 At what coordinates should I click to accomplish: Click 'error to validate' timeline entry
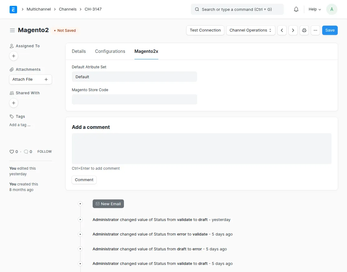(163, 234)
